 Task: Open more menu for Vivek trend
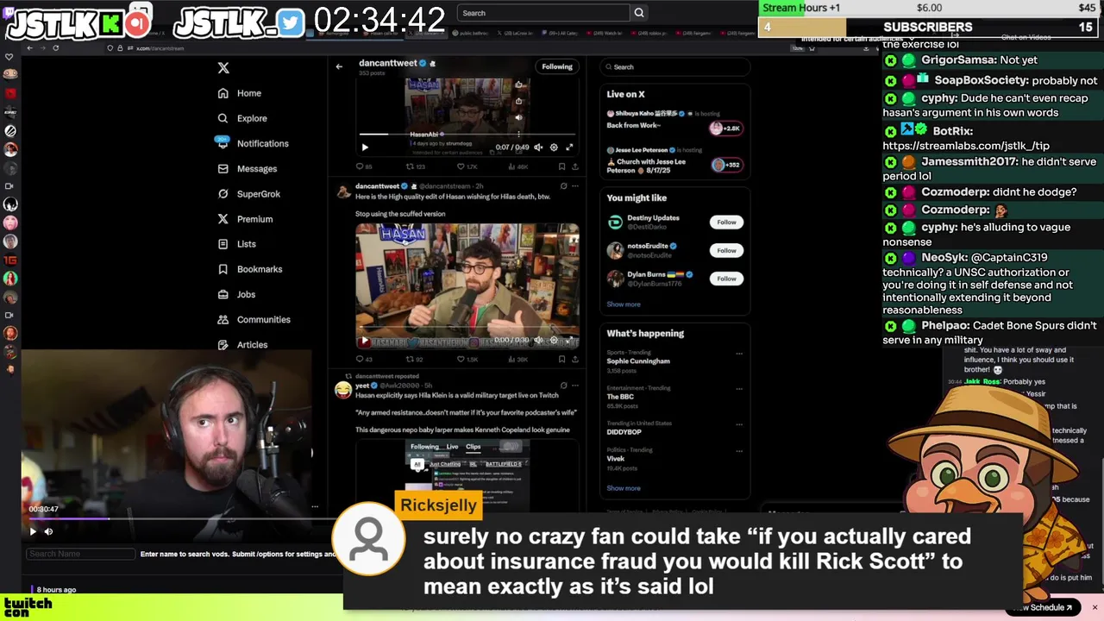[738, 451]
